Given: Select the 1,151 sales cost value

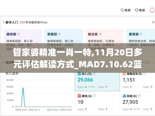Looking at the screenshot, I should 129,80.
